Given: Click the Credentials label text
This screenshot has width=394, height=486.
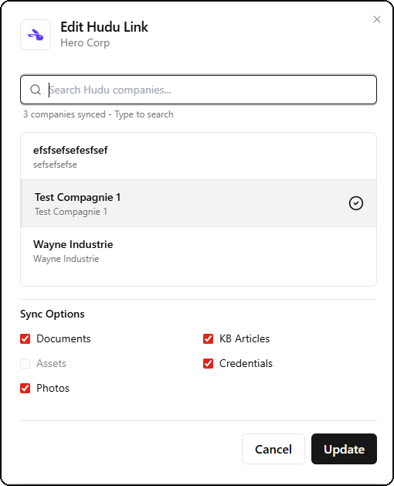Looking at the screenshot, I should click(246, 364).
